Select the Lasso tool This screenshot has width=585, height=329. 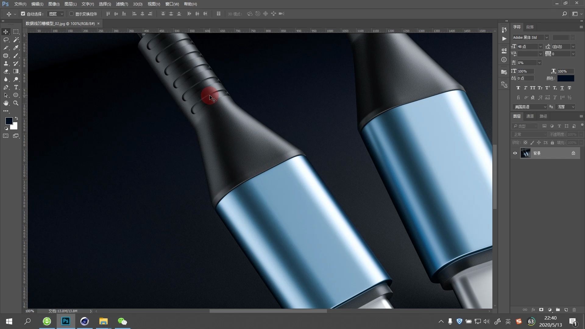(x=6, y=40)
